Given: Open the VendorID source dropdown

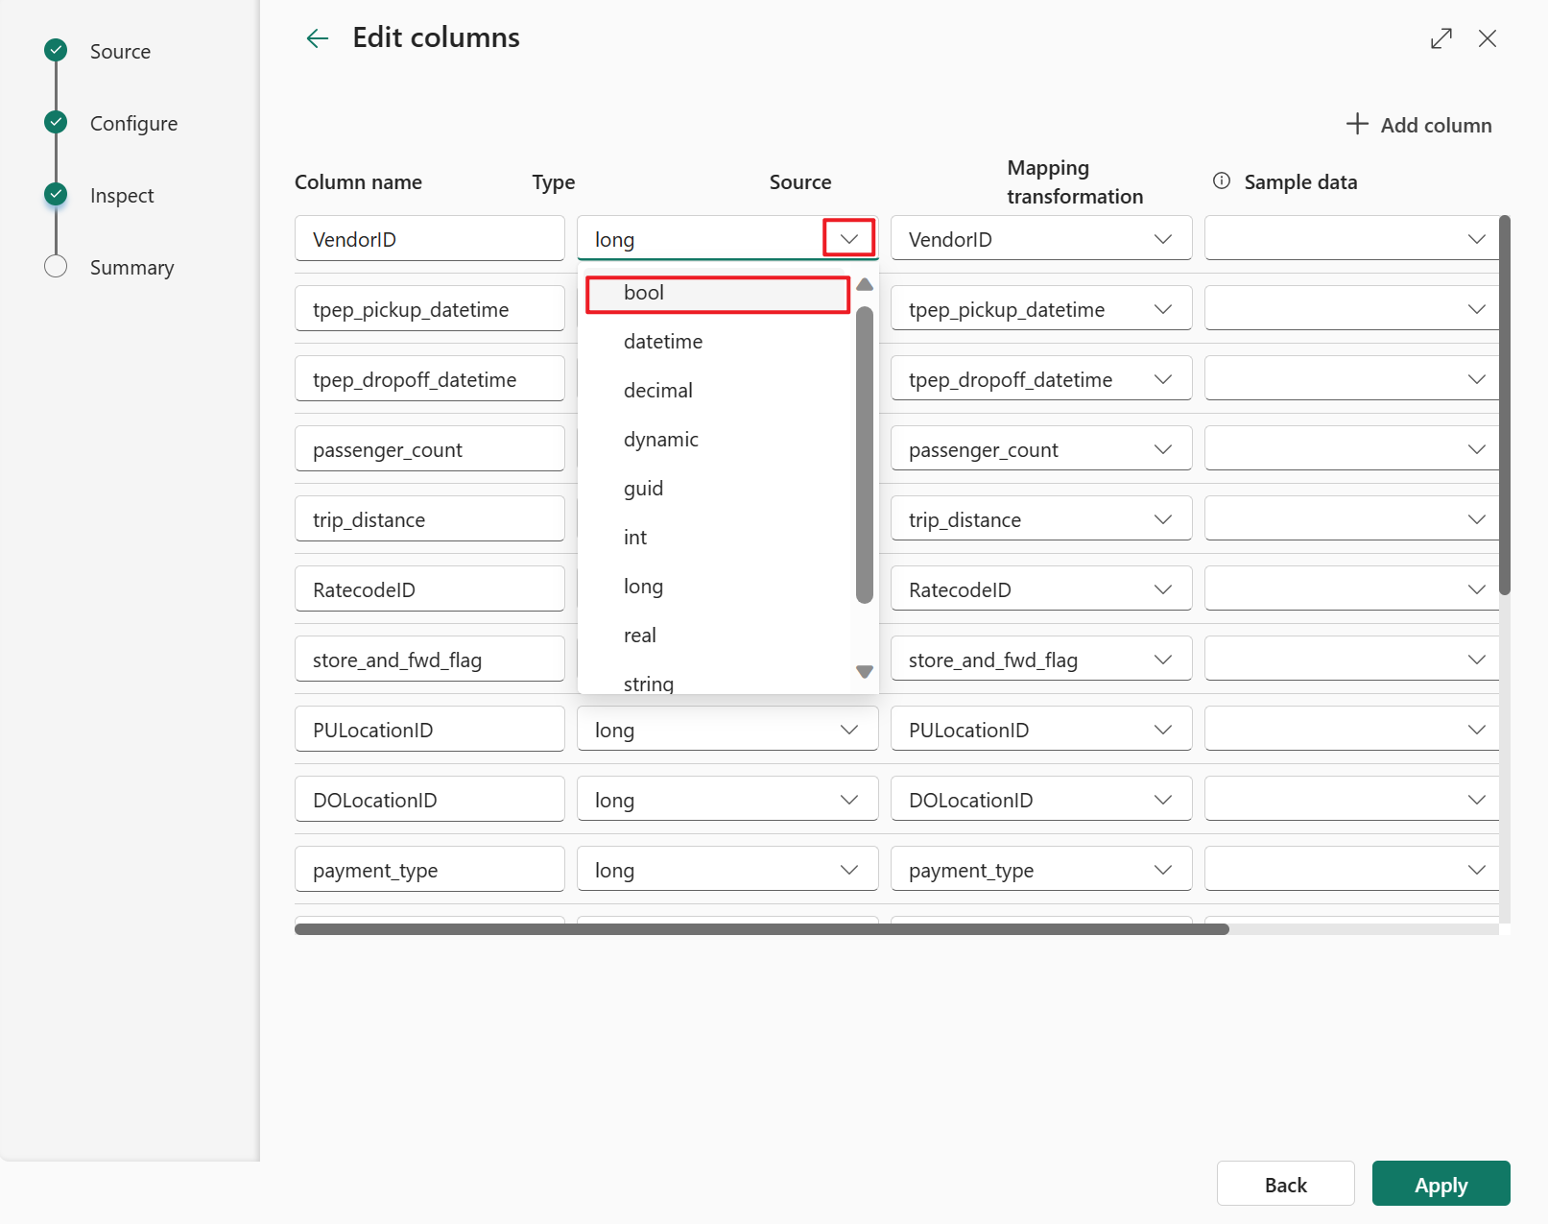Looking at the screenshot, I should [x=1041, y=238].
